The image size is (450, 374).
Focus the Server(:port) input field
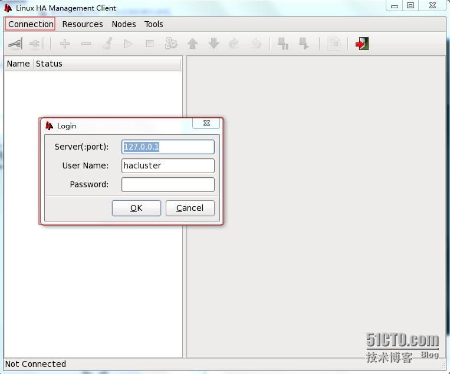click(x=168, y=147)
